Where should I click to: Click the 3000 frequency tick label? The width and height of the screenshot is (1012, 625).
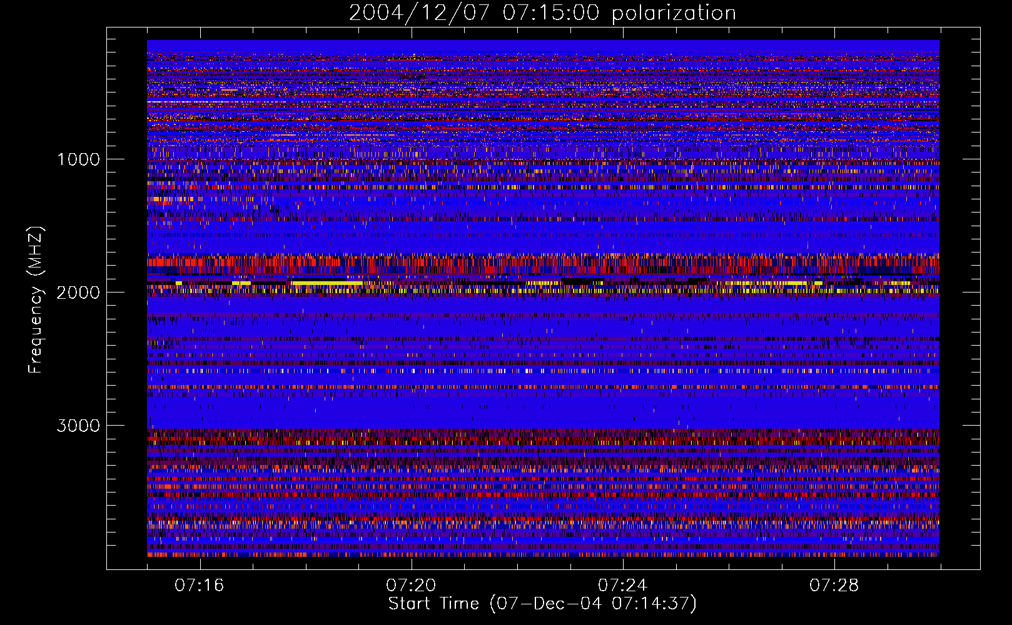(78, 426)
